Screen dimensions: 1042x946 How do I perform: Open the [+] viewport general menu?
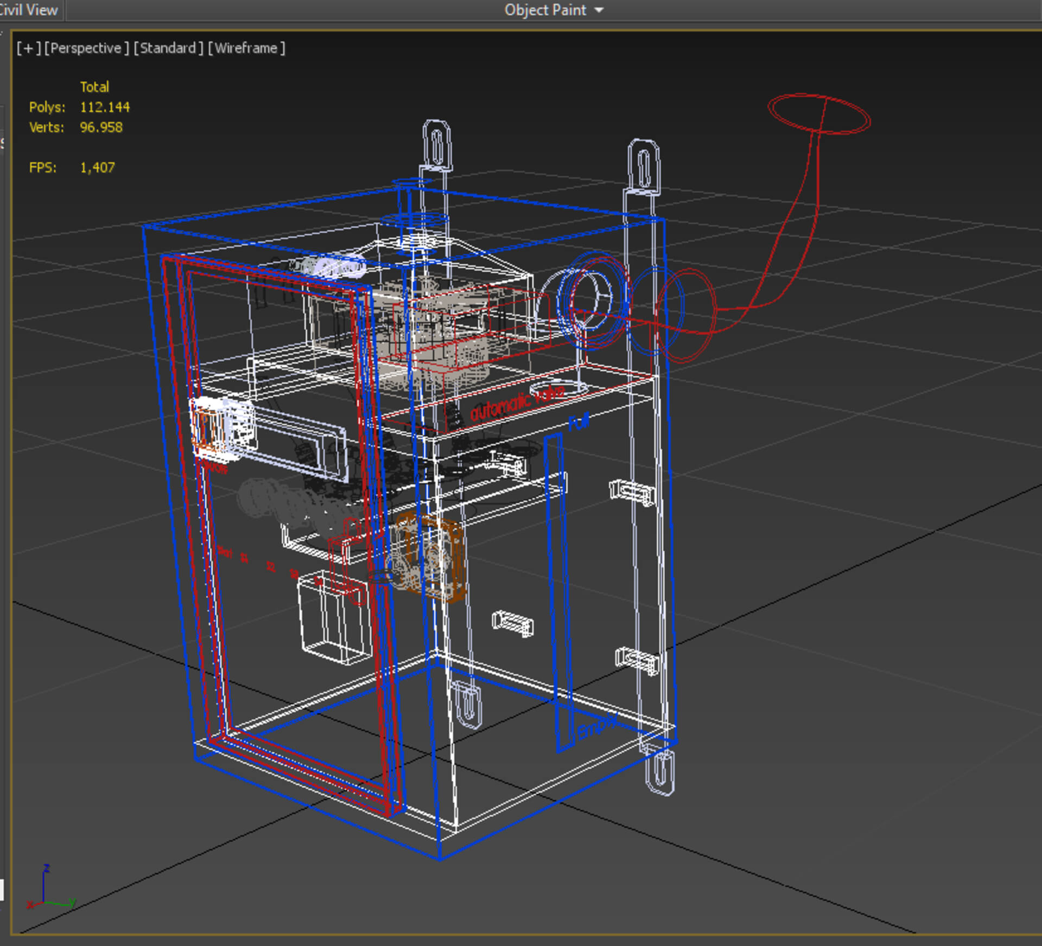click(29, 48)
